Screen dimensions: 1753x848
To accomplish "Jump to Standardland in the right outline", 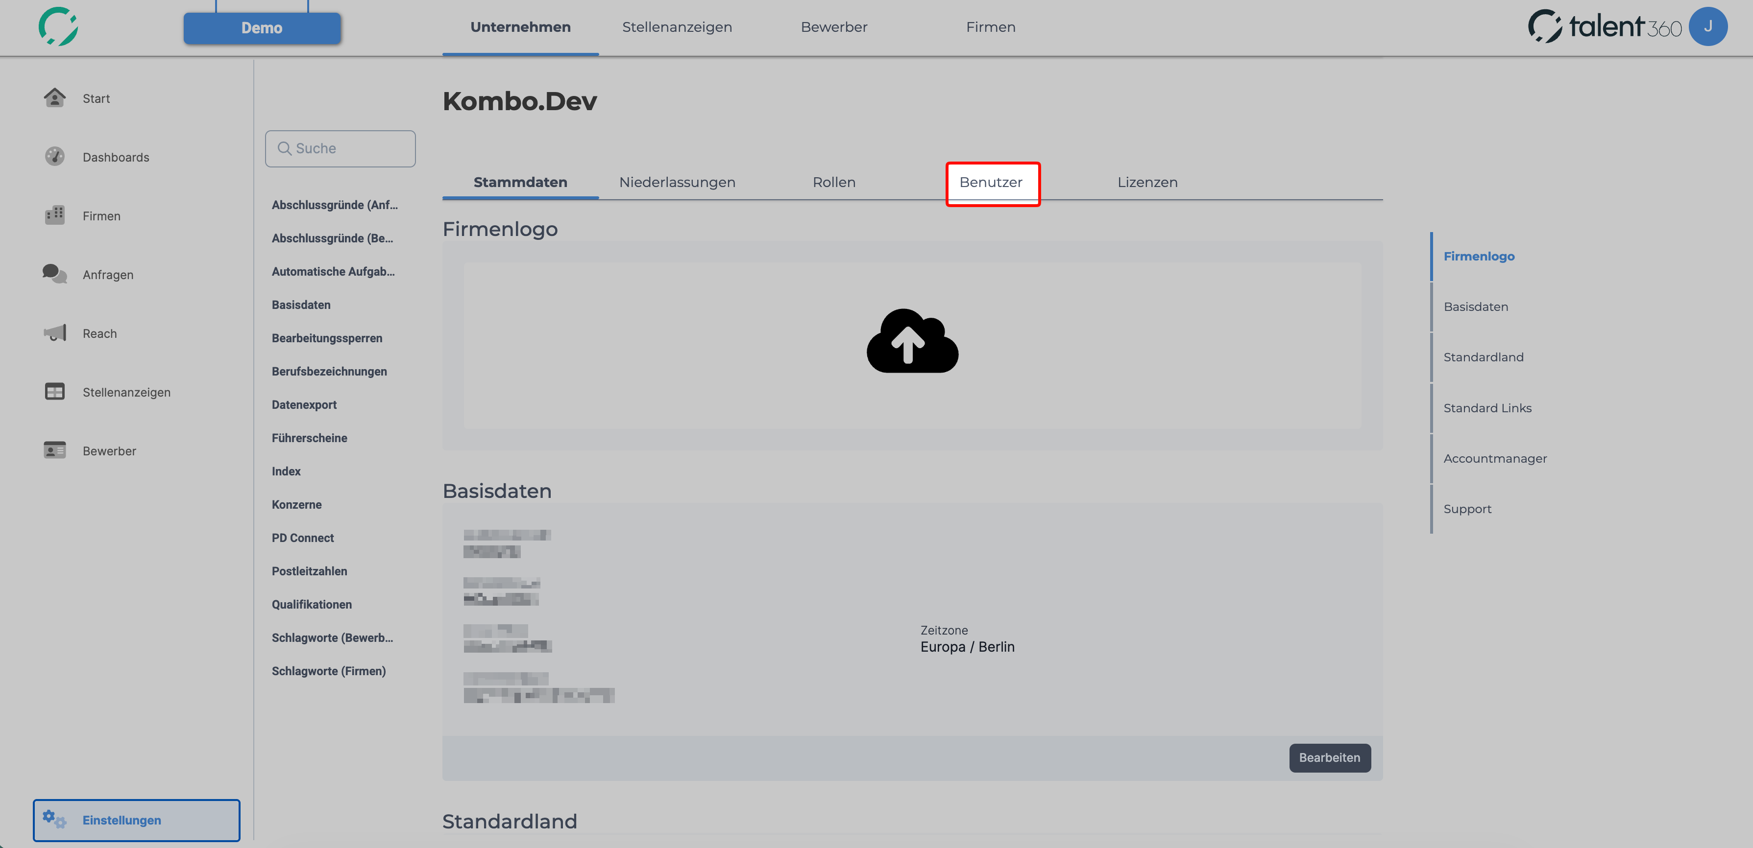I will pos(1484,357).
